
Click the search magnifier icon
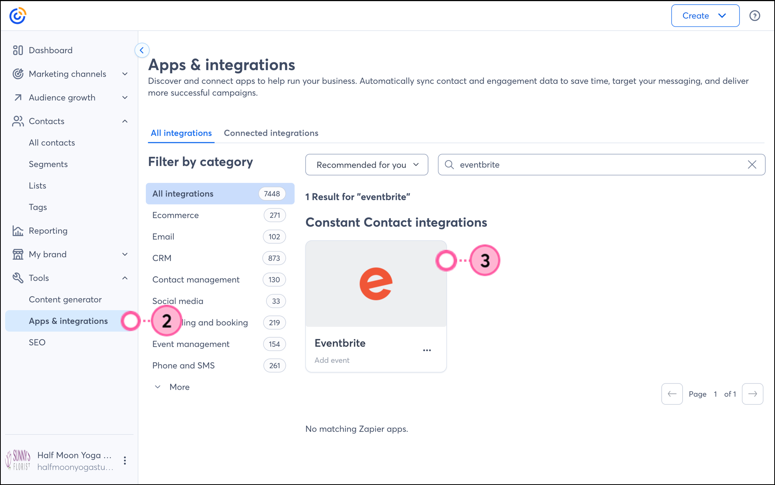[x=449, y=165]
